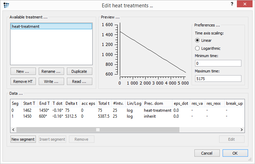Click the Remove HT button
Image resolution: width=255 pixels, height=164 pixels.
(23, 81)
